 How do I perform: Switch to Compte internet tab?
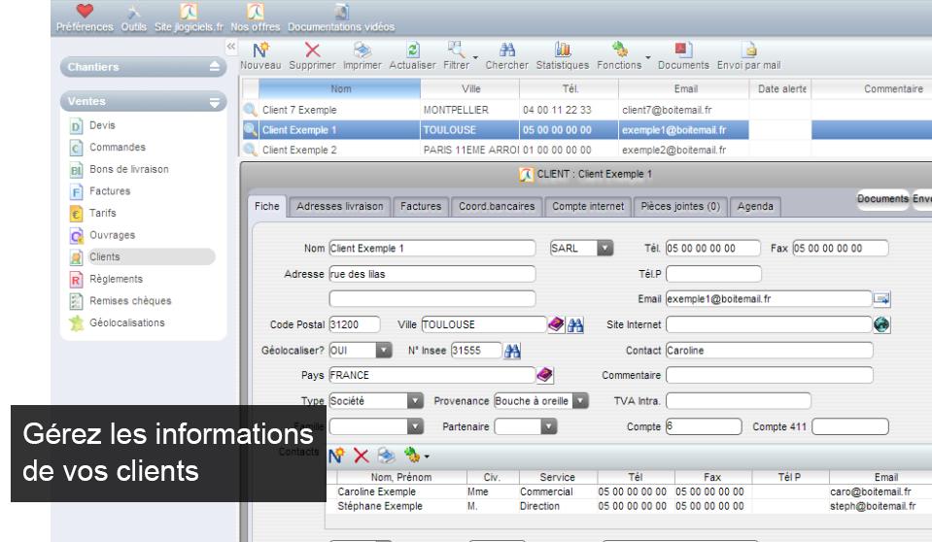coord(588,206)
